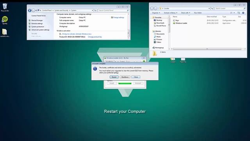This screenshot has width=250, height=141.
Task: Click the Forward arrow in the Loader folder window
Action: (x=155, y=8)
